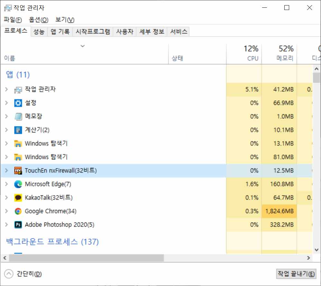This screenshot has height=286, width=321.
Task: Click the 백그라운드 프로세스 (137) header
Action: tap(52, 242)
